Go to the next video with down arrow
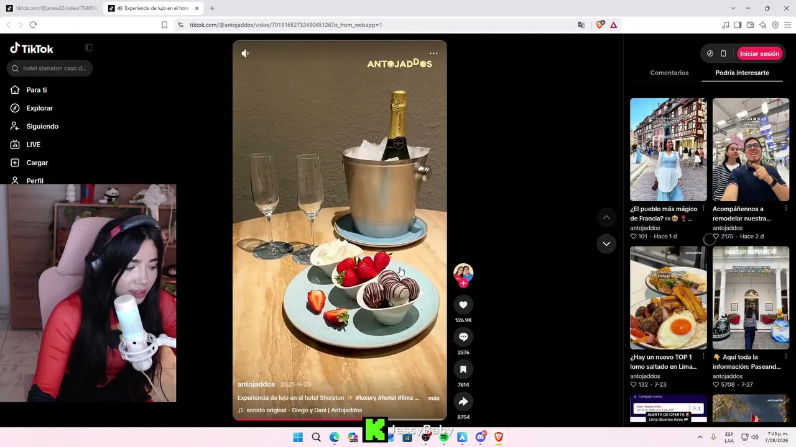The image size is (796, 447). point(606,244)
